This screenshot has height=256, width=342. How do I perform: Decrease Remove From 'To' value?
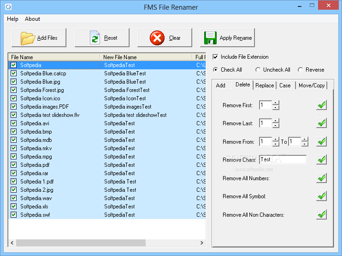tap(305, 144)
